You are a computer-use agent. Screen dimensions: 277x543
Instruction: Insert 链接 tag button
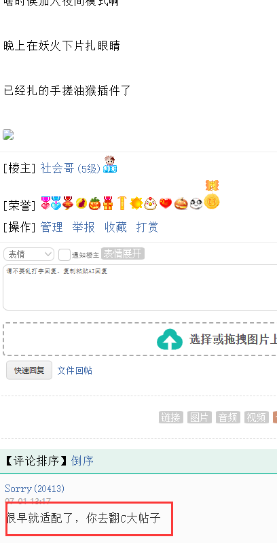point(171,417)
